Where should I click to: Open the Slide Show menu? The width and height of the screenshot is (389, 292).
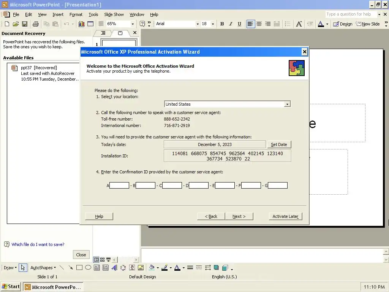(114, 14)
